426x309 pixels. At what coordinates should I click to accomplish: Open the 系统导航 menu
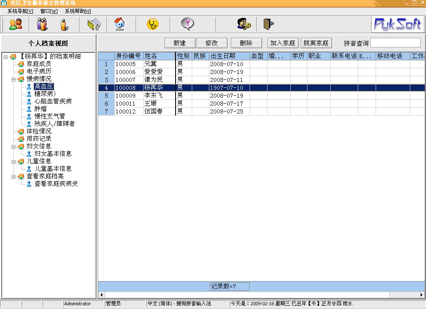click(20, 11)
